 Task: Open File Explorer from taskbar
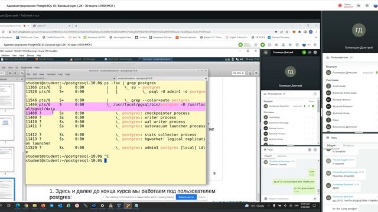[34, 206]
